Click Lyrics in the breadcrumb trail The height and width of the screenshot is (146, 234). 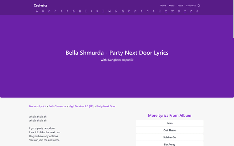tap(42, 106)
